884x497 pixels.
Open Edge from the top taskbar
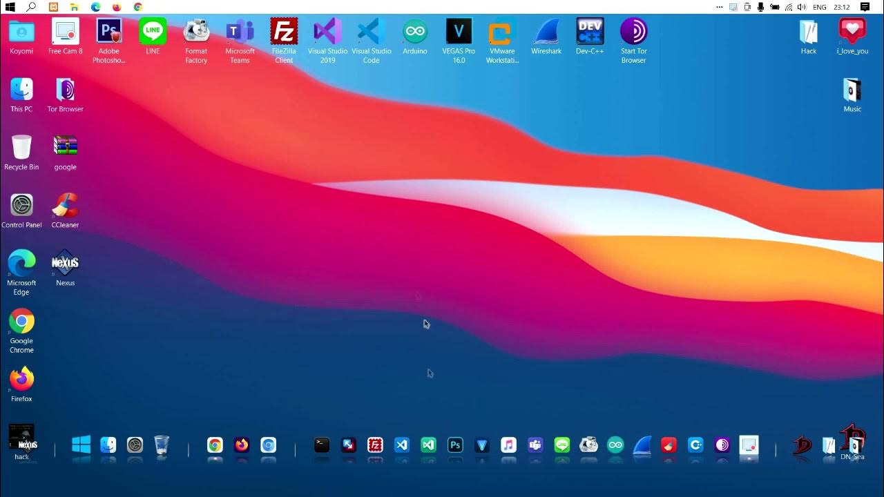(x=95, y=7)
